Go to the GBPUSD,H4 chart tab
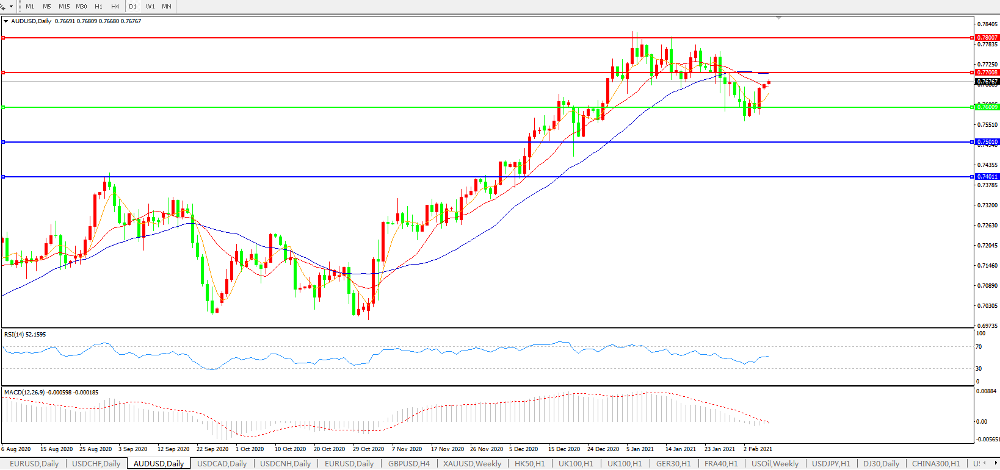Screen dimensions: 1000x470 [408, 464]
